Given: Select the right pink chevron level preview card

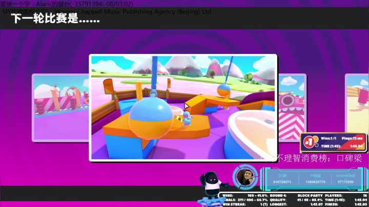Looking at the screenshot, I should 292,108.
